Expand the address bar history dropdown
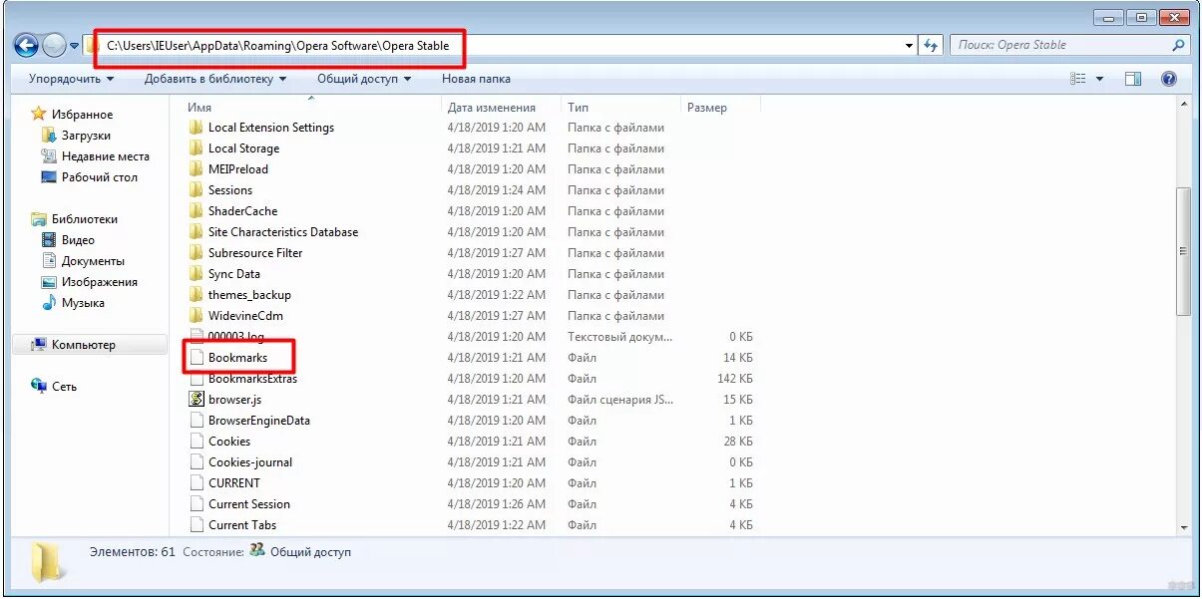The image size is (1202, 599). pos(909,46)
